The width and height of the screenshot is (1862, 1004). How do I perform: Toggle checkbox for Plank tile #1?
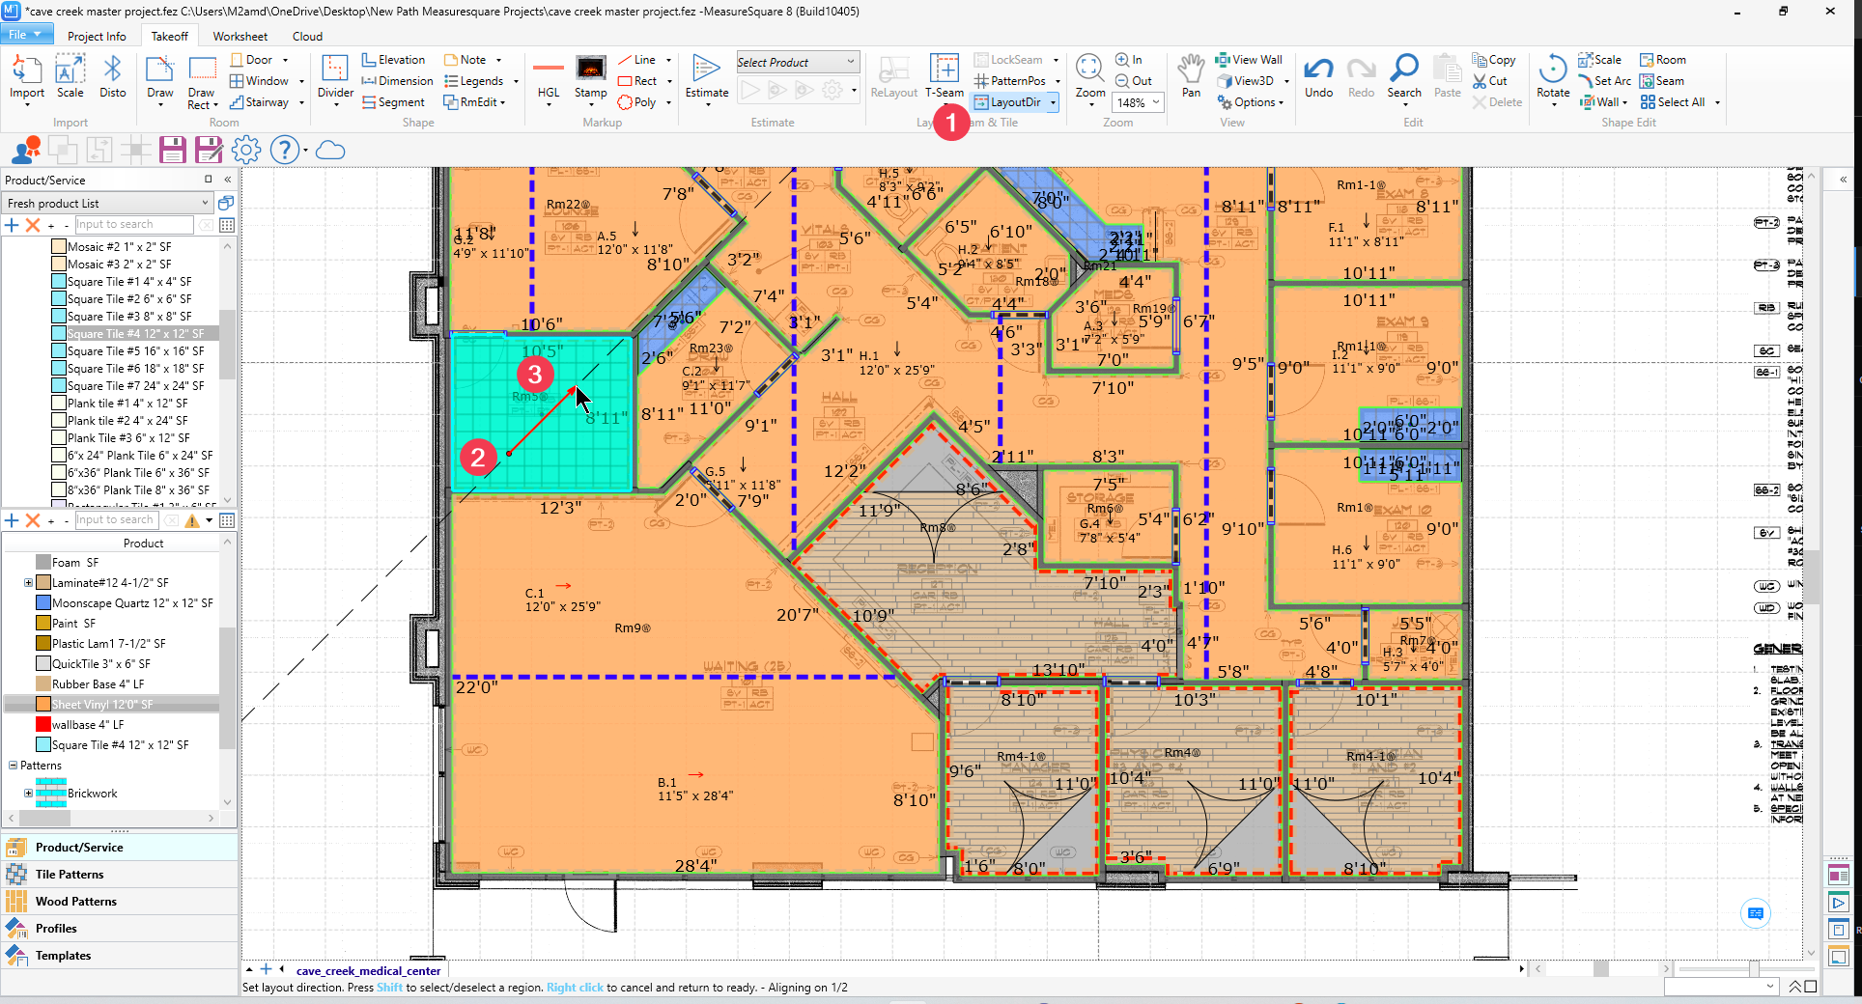point(59,403)
